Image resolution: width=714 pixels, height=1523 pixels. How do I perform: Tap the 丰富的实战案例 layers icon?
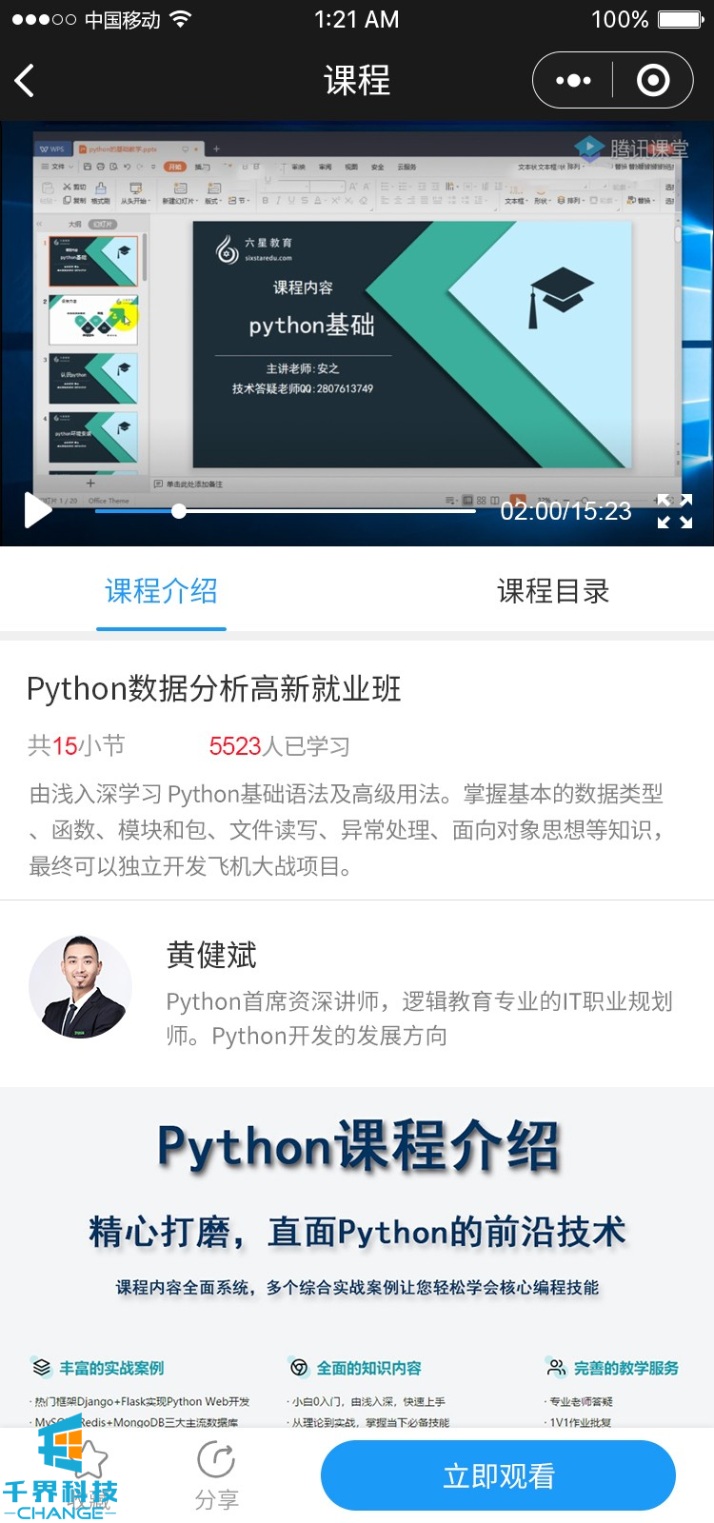(x=41, y=1368)
